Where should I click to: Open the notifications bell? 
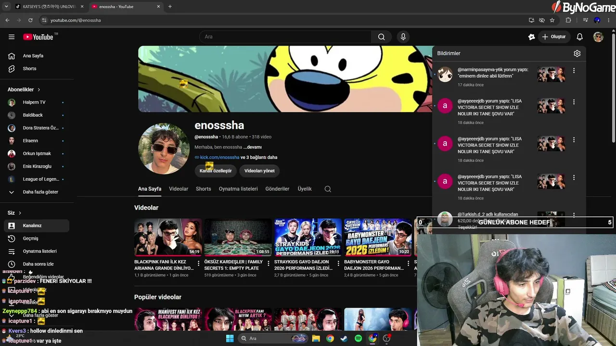coord(580,37)
